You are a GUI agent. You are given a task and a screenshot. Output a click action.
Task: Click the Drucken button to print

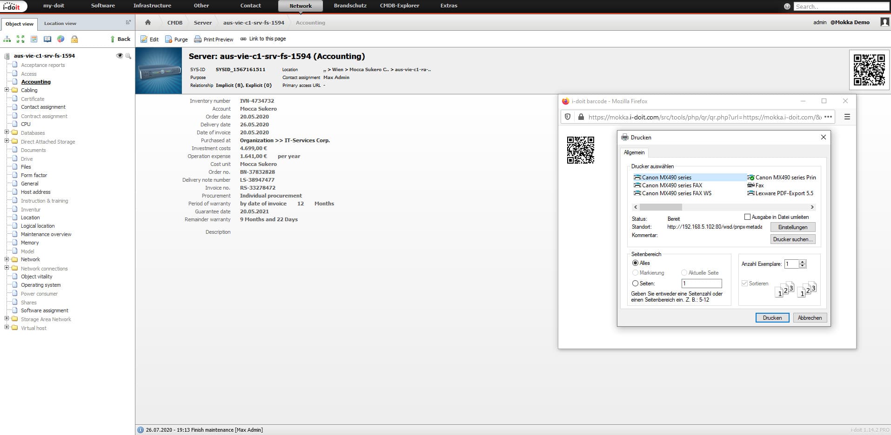pyautogui.click(x=772, y=317)
